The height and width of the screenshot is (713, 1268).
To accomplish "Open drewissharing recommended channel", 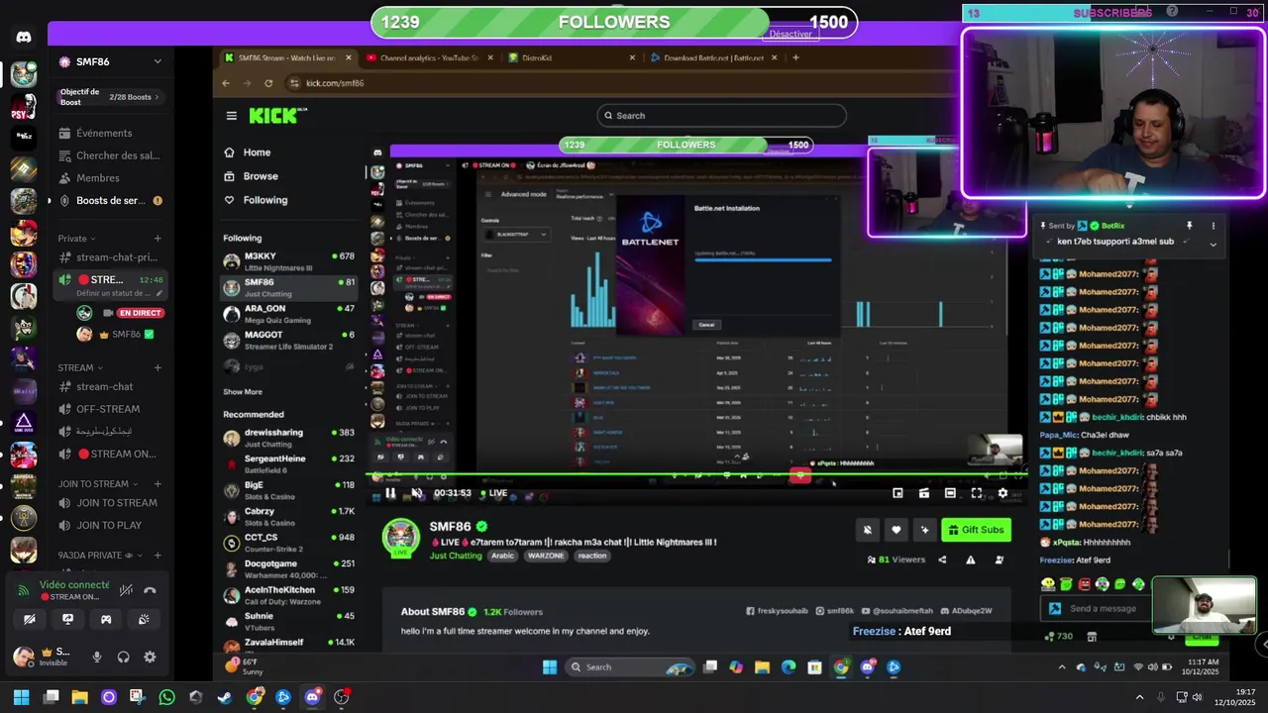I will point(288,438).
